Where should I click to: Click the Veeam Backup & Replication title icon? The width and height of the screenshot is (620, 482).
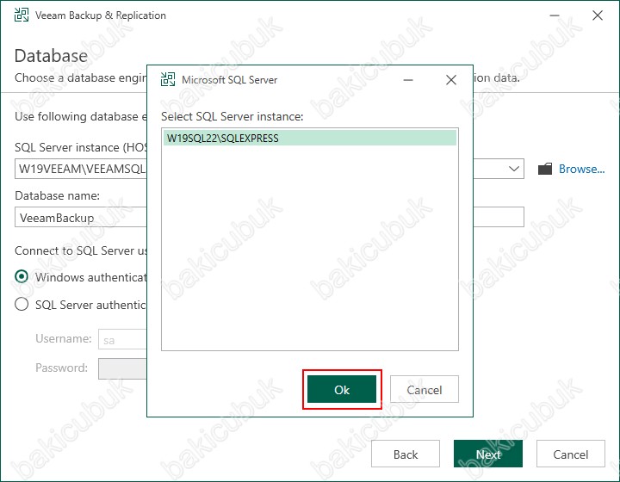tap(22, 15)
